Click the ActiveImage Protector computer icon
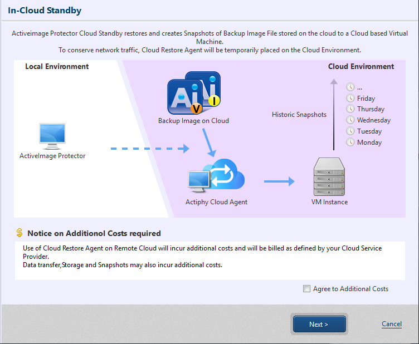 click(52, 136)
